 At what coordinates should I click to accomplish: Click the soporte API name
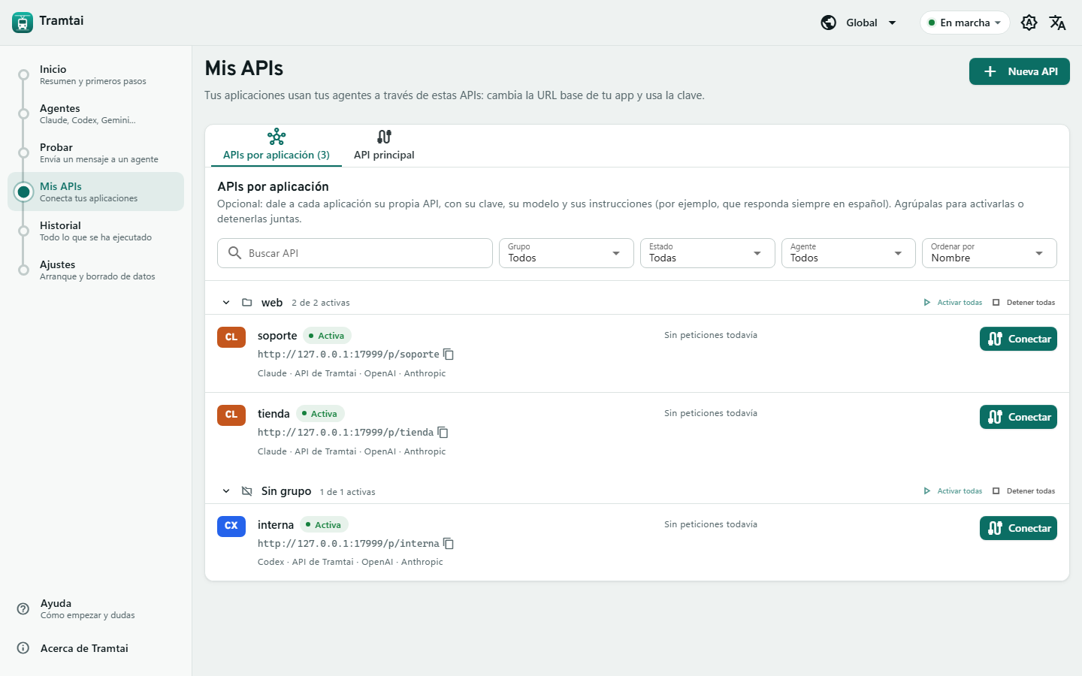pyautogui.click(x=277, y=336)
